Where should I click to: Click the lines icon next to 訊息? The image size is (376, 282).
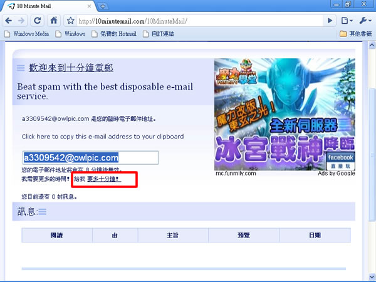click(x=42, y=212)
